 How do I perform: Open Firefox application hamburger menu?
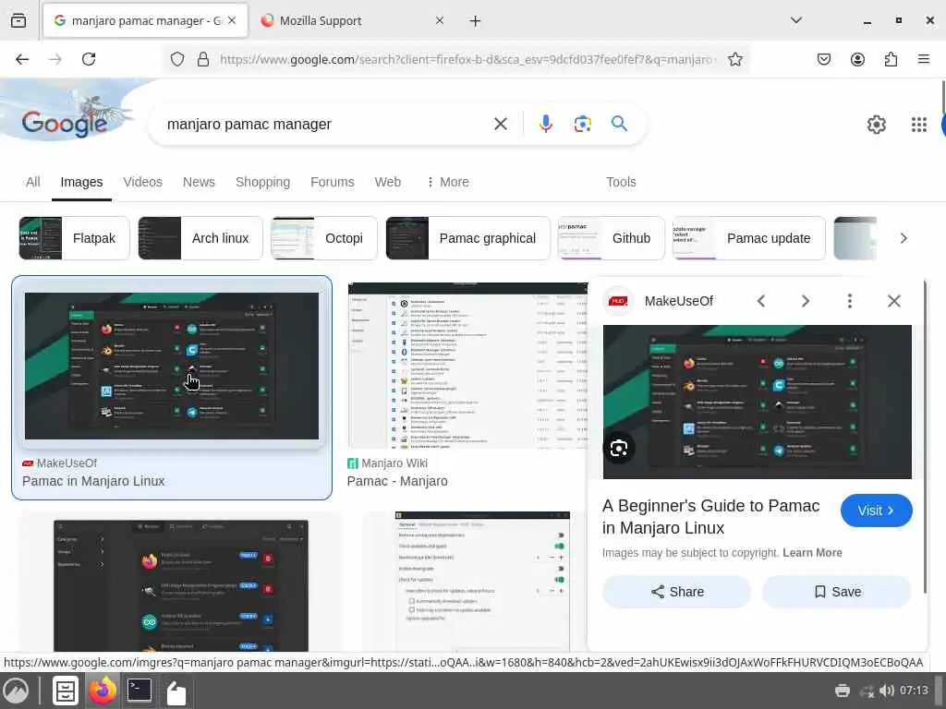click(924, 59)
